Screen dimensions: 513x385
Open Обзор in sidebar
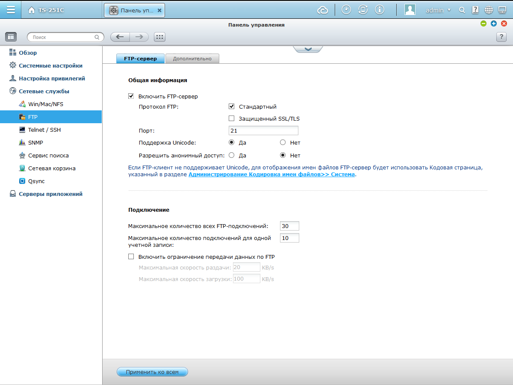(28, 53)
